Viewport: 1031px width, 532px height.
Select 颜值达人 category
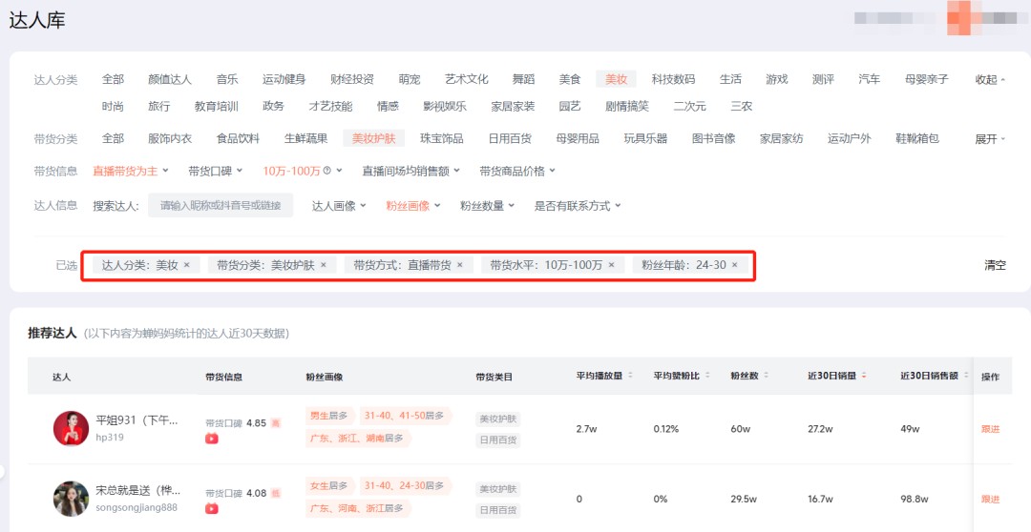tap(170, 79)
